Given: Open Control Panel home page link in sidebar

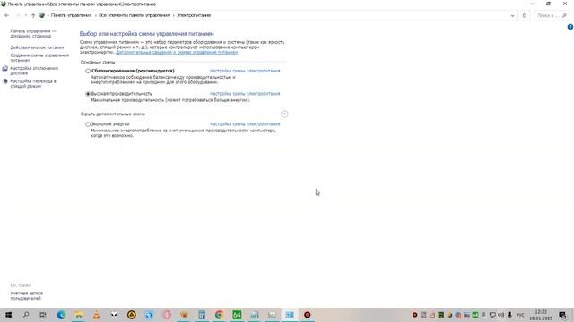Looking at the screenshot, I should (x=33, y=34).
